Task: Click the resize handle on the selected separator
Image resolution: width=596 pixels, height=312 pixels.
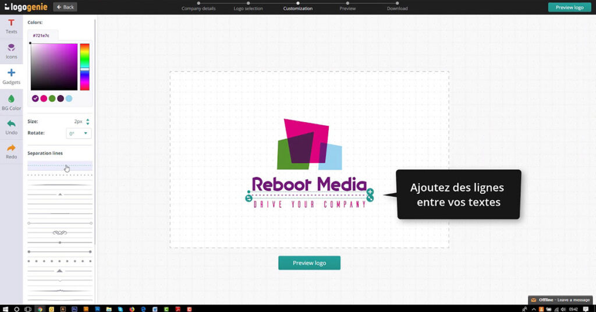Action: coord(370,198)
